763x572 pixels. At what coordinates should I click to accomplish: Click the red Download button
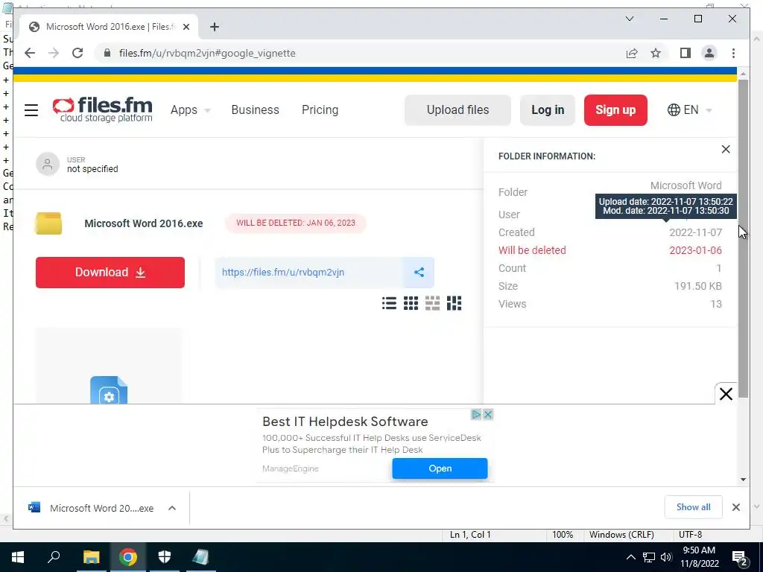pyautogui.click(x=110, y=273)
